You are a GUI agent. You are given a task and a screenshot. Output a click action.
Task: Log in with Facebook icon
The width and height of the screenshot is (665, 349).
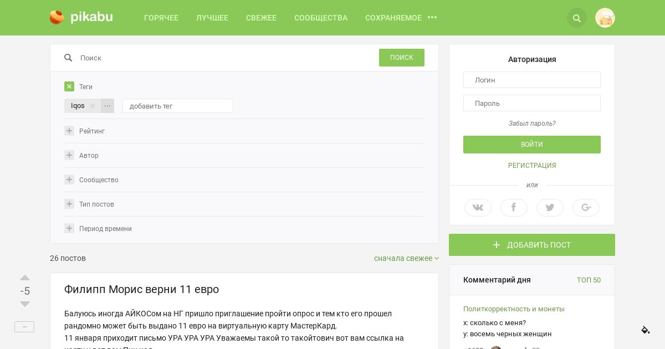(514, 208)
